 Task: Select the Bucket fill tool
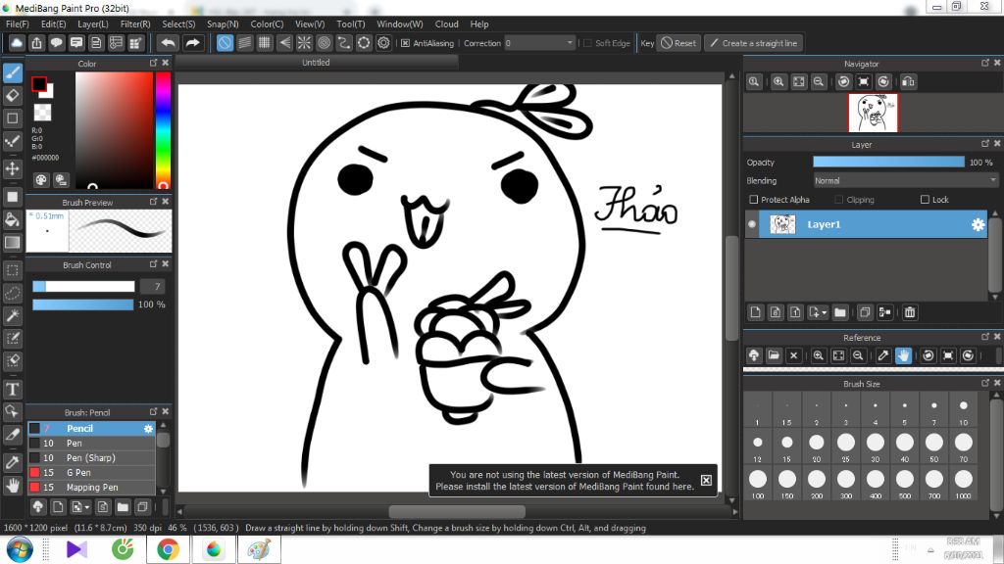click(13, 219)
